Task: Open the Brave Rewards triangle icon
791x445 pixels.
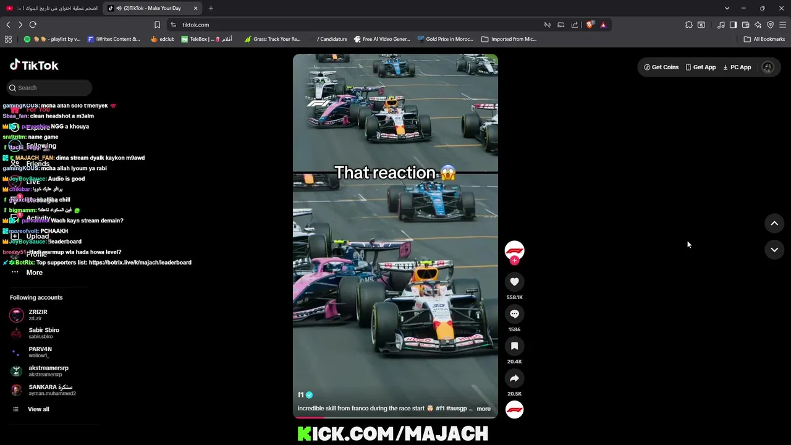Action: click(603, 25)
